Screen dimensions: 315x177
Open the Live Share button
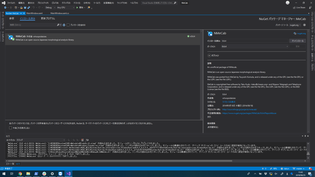click(x=299, y=8)
